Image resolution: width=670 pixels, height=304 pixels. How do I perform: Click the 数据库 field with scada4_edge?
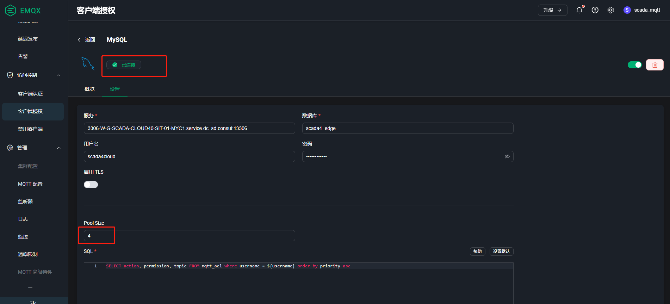(x=408, y=128)
